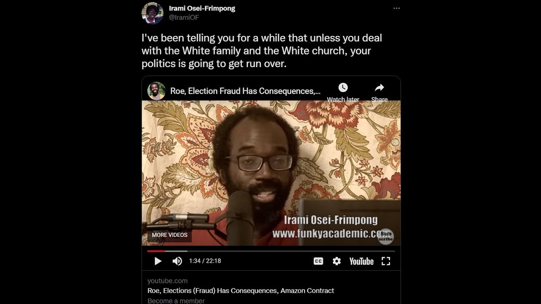
Task: Click the Subscribe watermark on video
Action: point(385,236)
